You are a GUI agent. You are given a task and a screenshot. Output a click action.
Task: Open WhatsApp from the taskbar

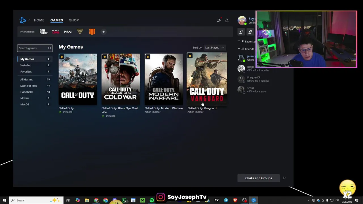[124, 200]
